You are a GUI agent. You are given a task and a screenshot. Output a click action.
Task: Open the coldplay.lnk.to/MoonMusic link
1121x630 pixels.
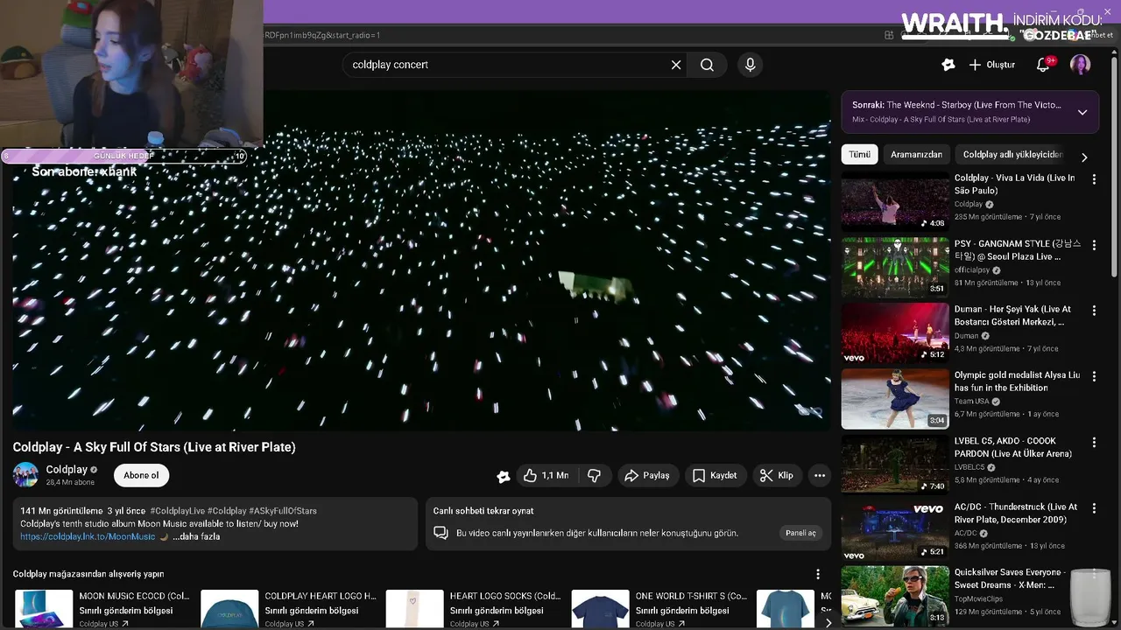[88, 536]
